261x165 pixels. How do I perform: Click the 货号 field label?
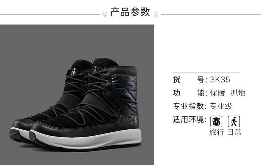click(190, 80)
